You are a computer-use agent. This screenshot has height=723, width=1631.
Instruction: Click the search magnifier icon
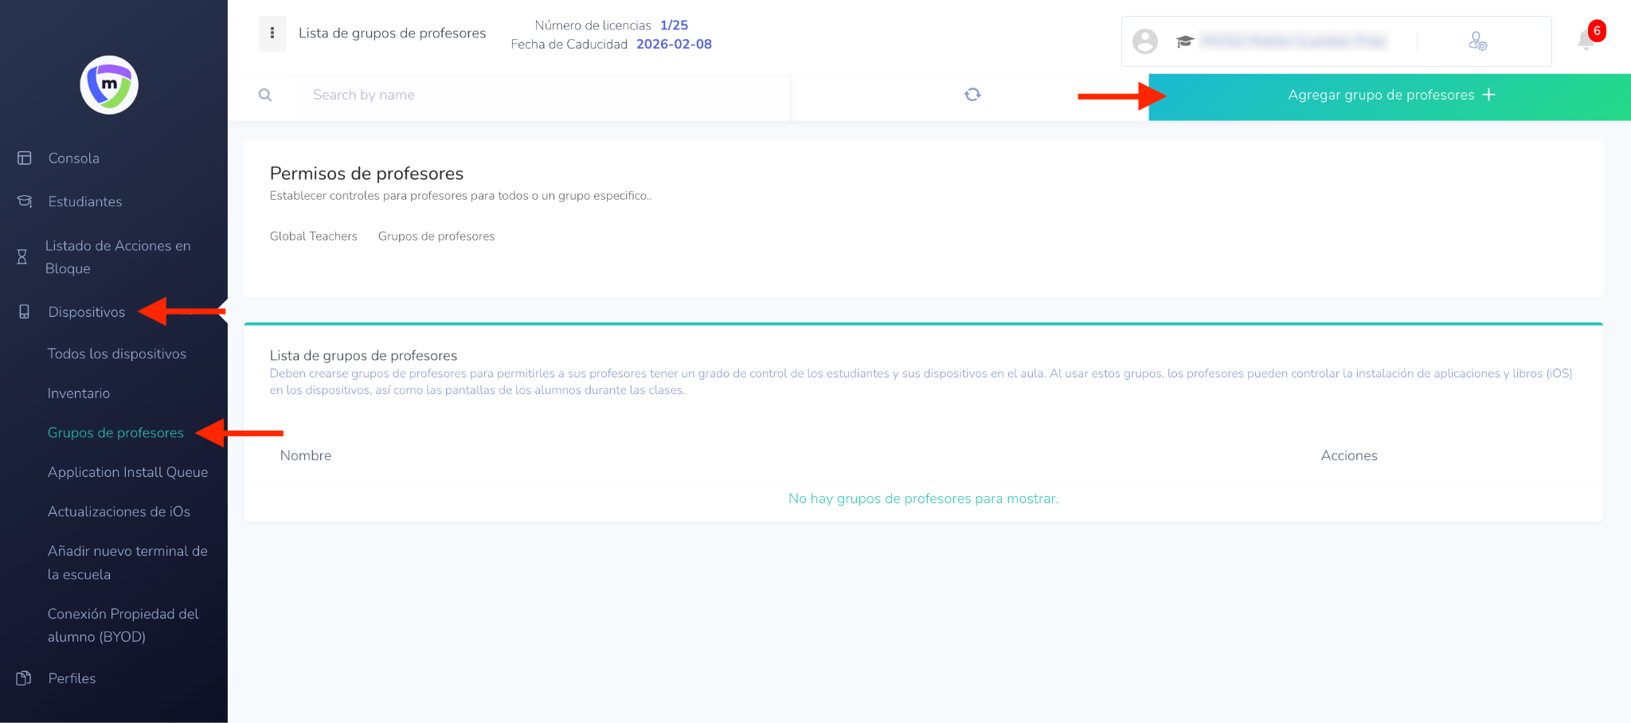(265, 96)
